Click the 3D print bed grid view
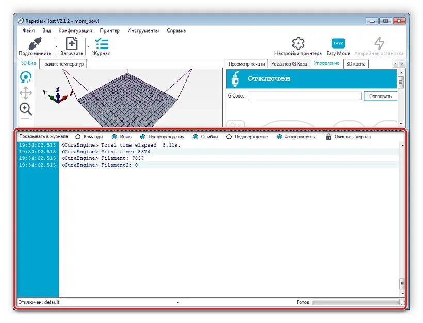This screenshot has height=323, width=423. pyautogui.click(x=127, y=101)
